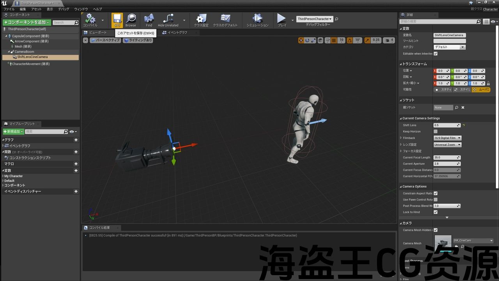Open the Universal Zoom lens dropdown

(x=447, y=145)
